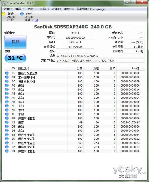The image size is (149, 182).
Task: Select the 累计加电时间 attribute name
Action: tap(27, 77)
